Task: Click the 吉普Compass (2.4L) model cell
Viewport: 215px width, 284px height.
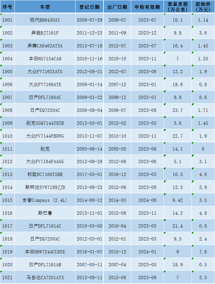Action: 45,200
